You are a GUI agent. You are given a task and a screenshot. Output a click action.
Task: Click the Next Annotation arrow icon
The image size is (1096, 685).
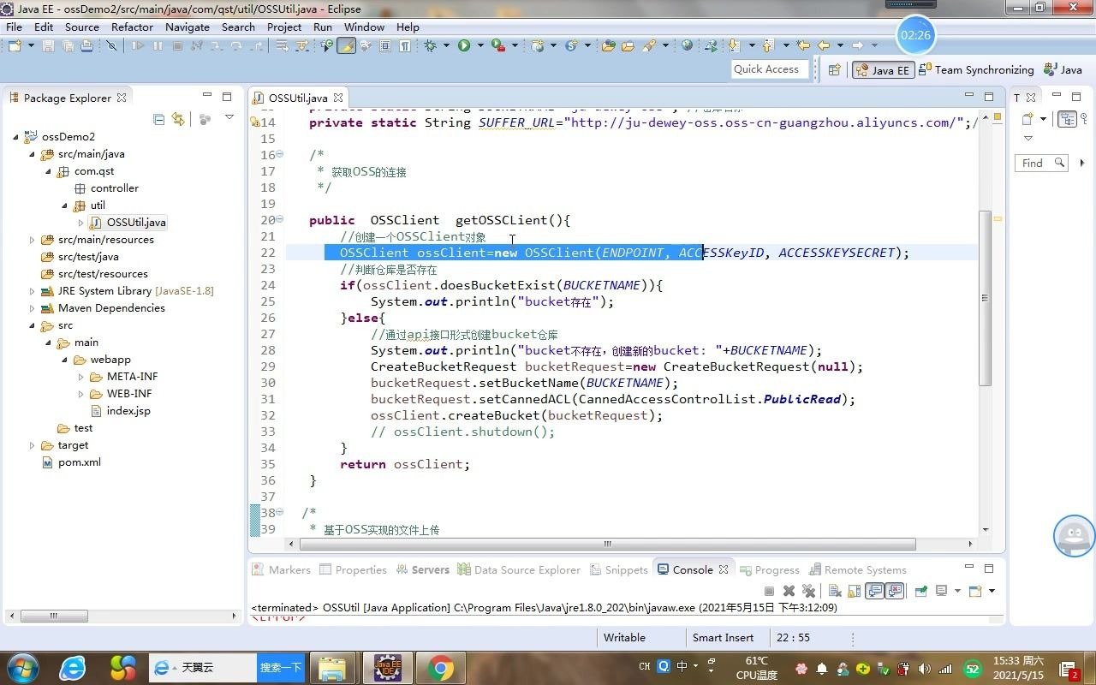tap(734, 45)
